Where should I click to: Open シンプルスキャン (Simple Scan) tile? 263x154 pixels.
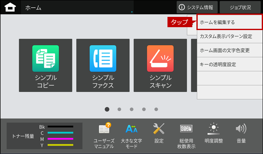[x=160, y=65]
